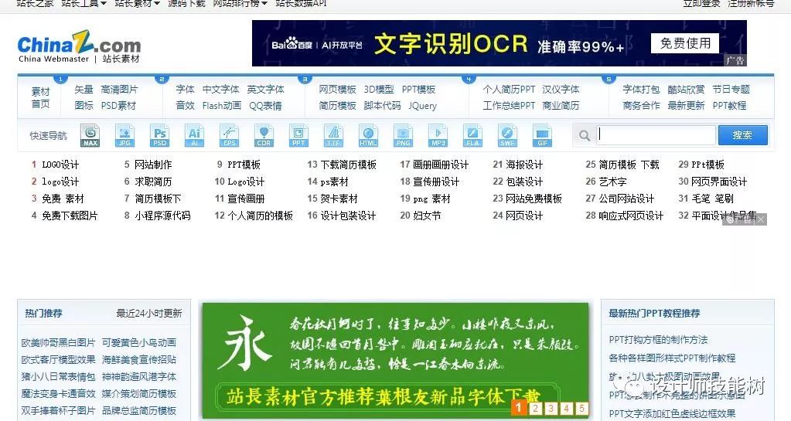Go to 素材首页 navigation item
This screenshot has height=421, width=791.
[x=40, y=97]
